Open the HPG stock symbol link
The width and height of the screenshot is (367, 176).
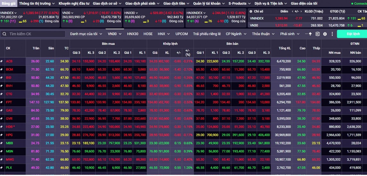pyautogui.click(x=9, y=135)
